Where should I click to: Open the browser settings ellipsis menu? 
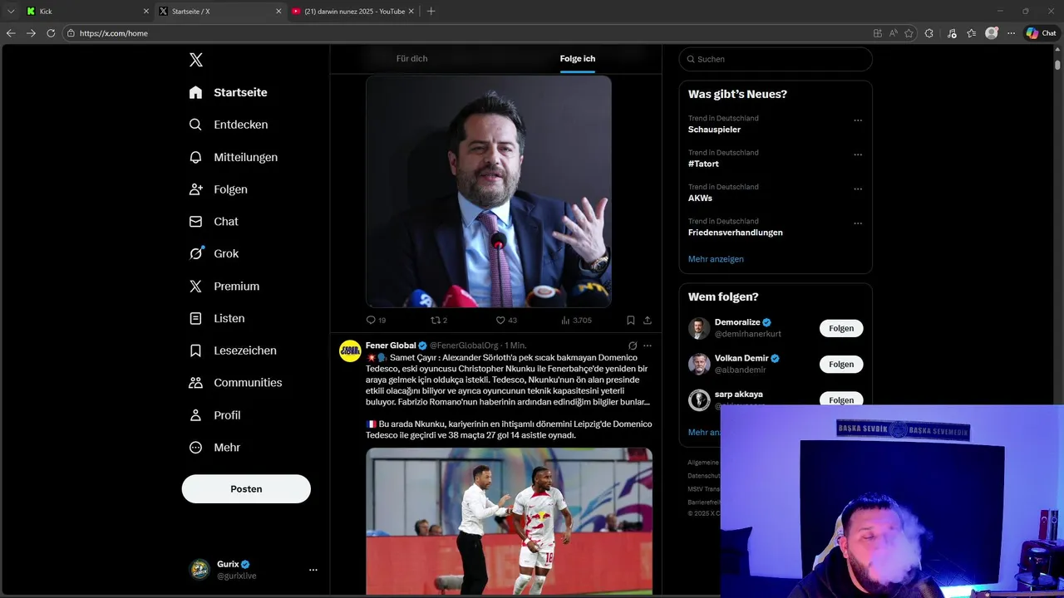click(x=1011, y=33)
